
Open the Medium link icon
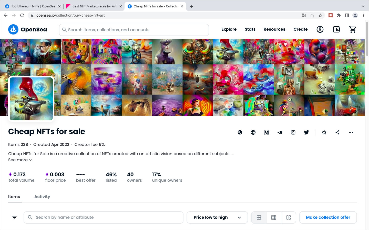[x=266, y=132]
